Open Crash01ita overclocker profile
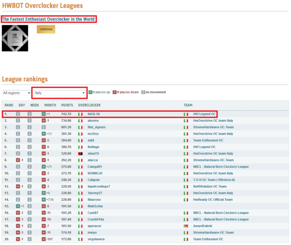The height and width of the screenshot is (245, 291). click(96, 219)
